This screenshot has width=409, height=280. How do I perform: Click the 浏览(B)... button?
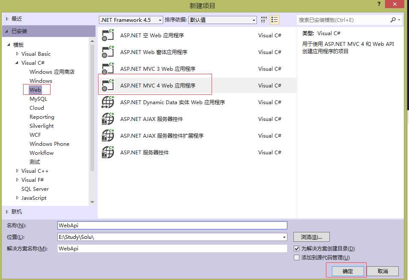[x=311, y=237]
